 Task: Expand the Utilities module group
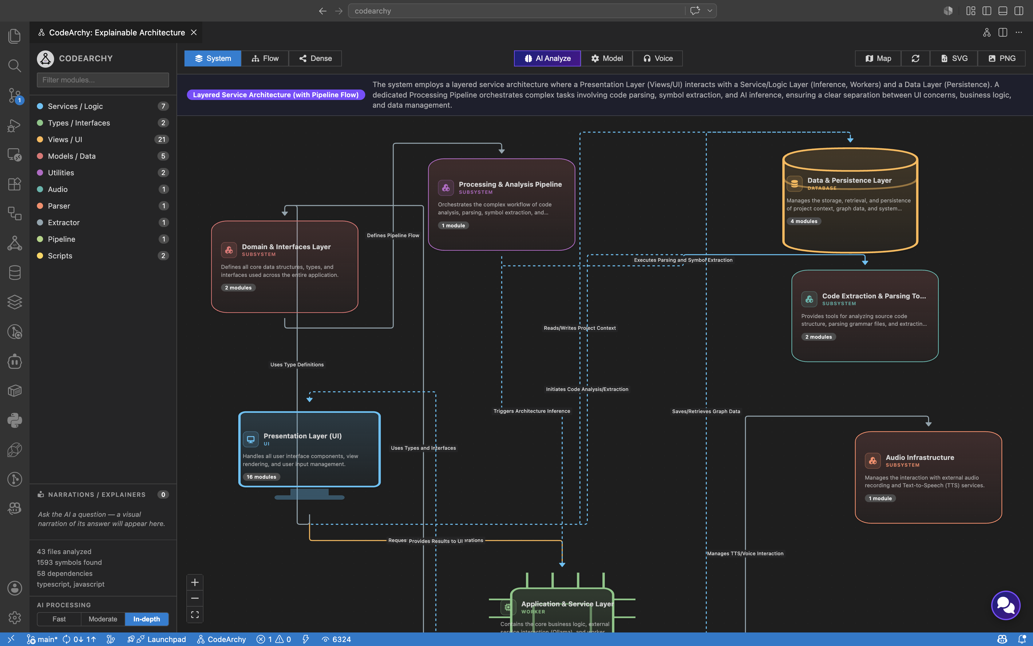(x=102, y=173)
